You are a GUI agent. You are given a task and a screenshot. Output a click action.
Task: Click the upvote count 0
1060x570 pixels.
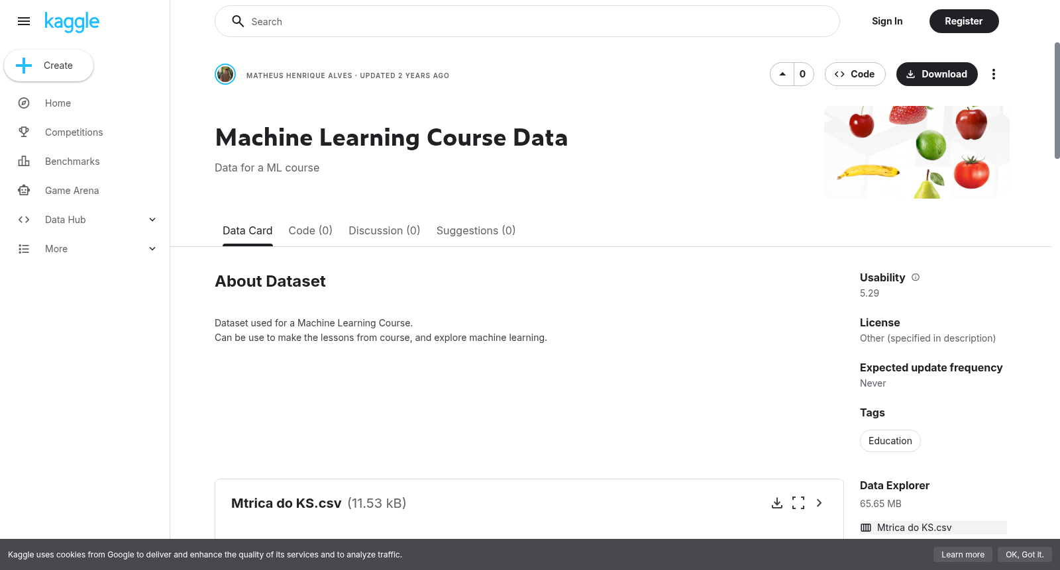(x=803, y=74)
